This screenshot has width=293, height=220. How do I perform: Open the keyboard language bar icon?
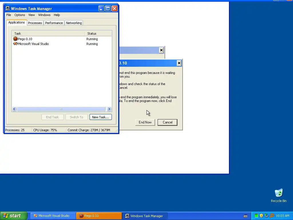(x=246, y=216)
